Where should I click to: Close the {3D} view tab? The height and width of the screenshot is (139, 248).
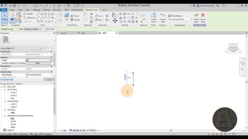[117, 33]
